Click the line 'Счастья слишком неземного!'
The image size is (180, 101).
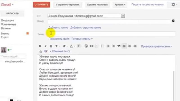[57, 69]
